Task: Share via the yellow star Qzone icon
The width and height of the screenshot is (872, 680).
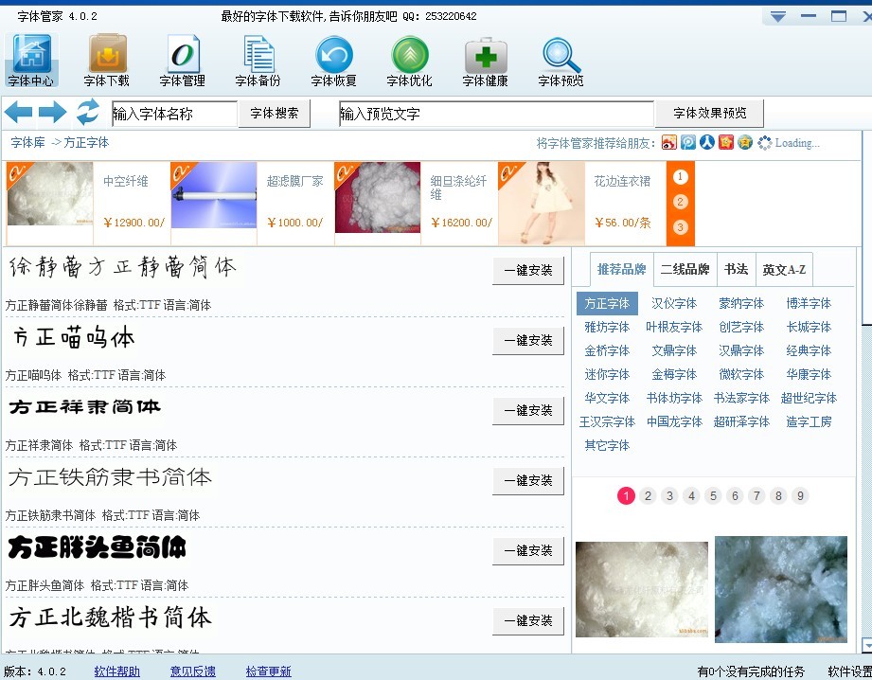Action: coord(745,142)
